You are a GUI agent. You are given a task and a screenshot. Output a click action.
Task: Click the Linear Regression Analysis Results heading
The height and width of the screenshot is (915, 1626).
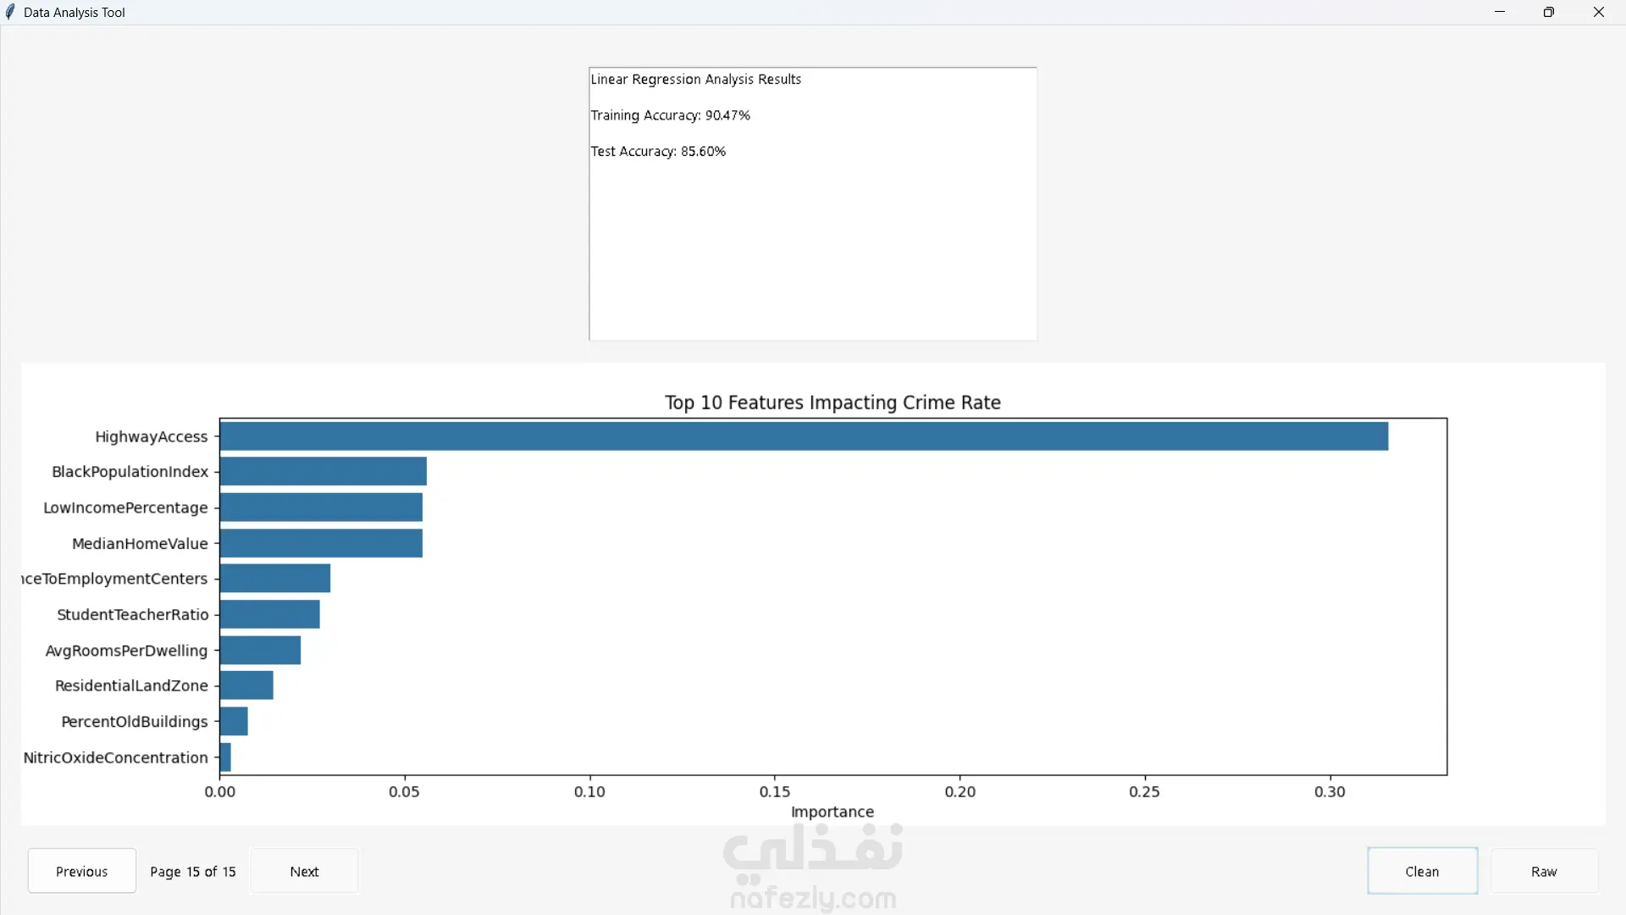[695, 79]
